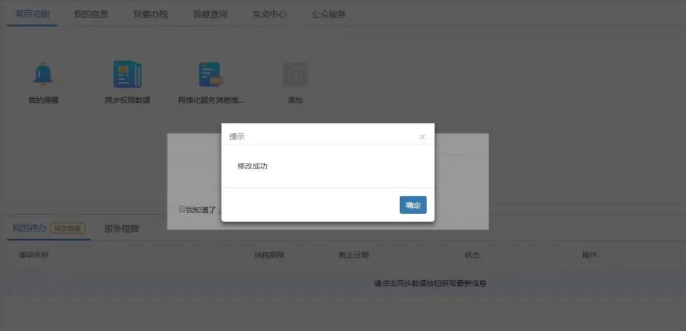This screenshot has width=686, height=331.
Task: Tick the 我知道了 checkbox
Action: 182,209
